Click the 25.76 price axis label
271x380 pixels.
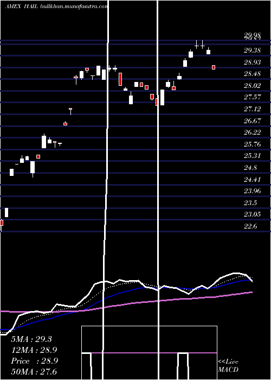tap(253, 144)
